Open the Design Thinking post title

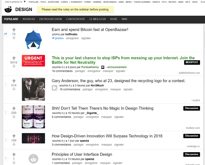pos(102,108)
